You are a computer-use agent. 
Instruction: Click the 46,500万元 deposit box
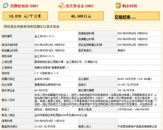(x=81, y=16)
